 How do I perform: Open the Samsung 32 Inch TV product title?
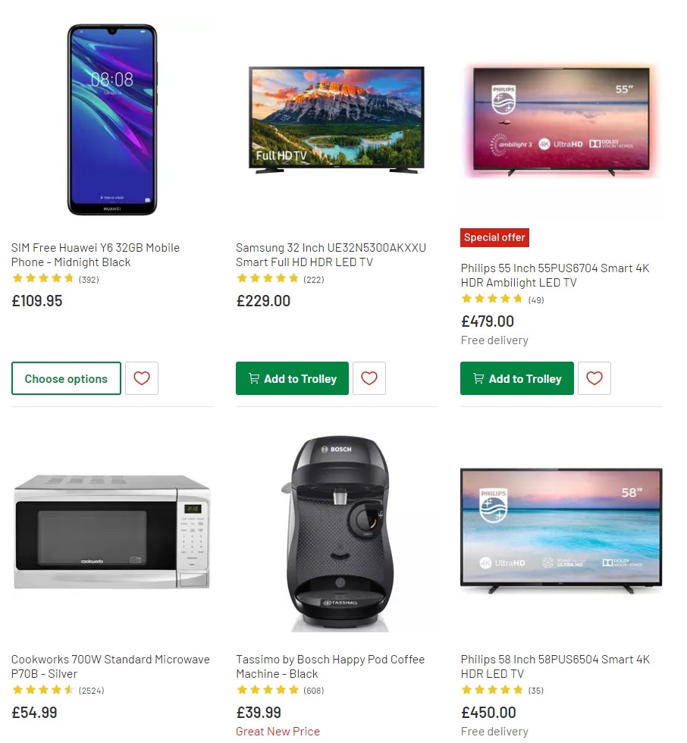point(330,255)
